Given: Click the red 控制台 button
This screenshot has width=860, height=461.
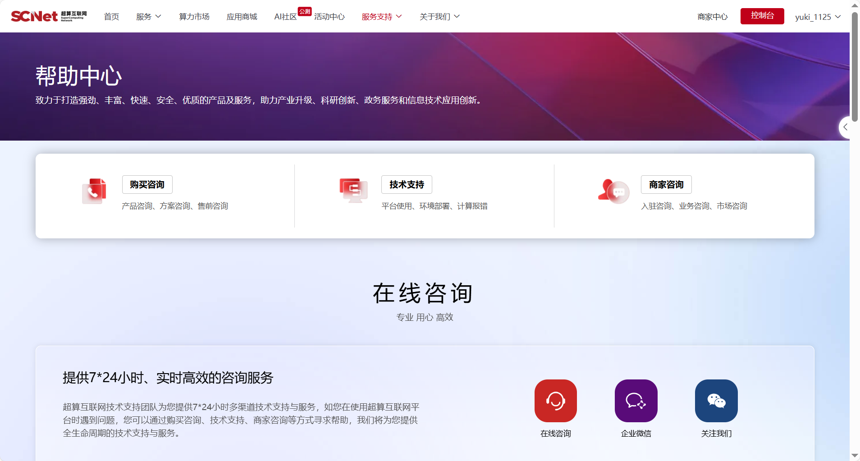Looking at the screenshot, I should tap(762, 16).
